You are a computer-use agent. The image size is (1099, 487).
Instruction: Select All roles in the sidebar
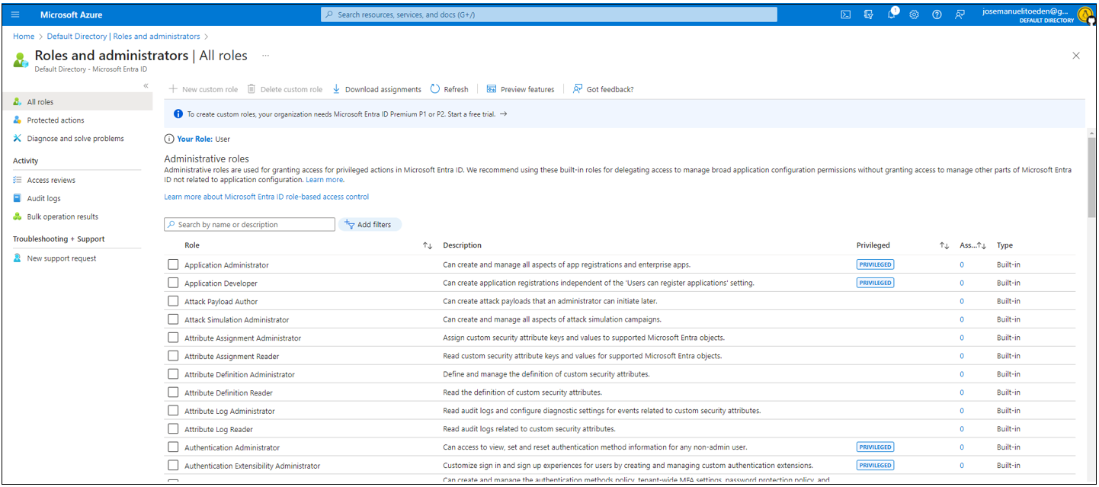77,101
